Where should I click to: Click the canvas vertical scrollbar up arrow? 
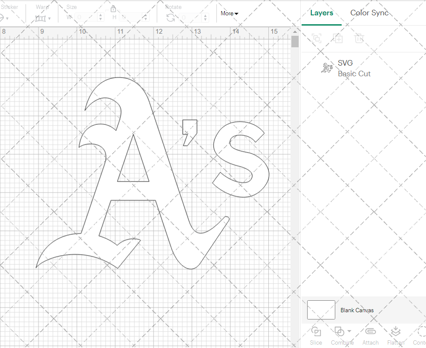(295, 31)
